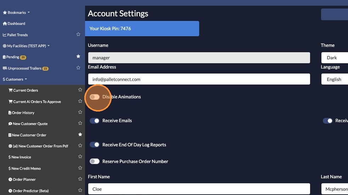
Task: Turn off Receive Emails switch
Action: 95,121
